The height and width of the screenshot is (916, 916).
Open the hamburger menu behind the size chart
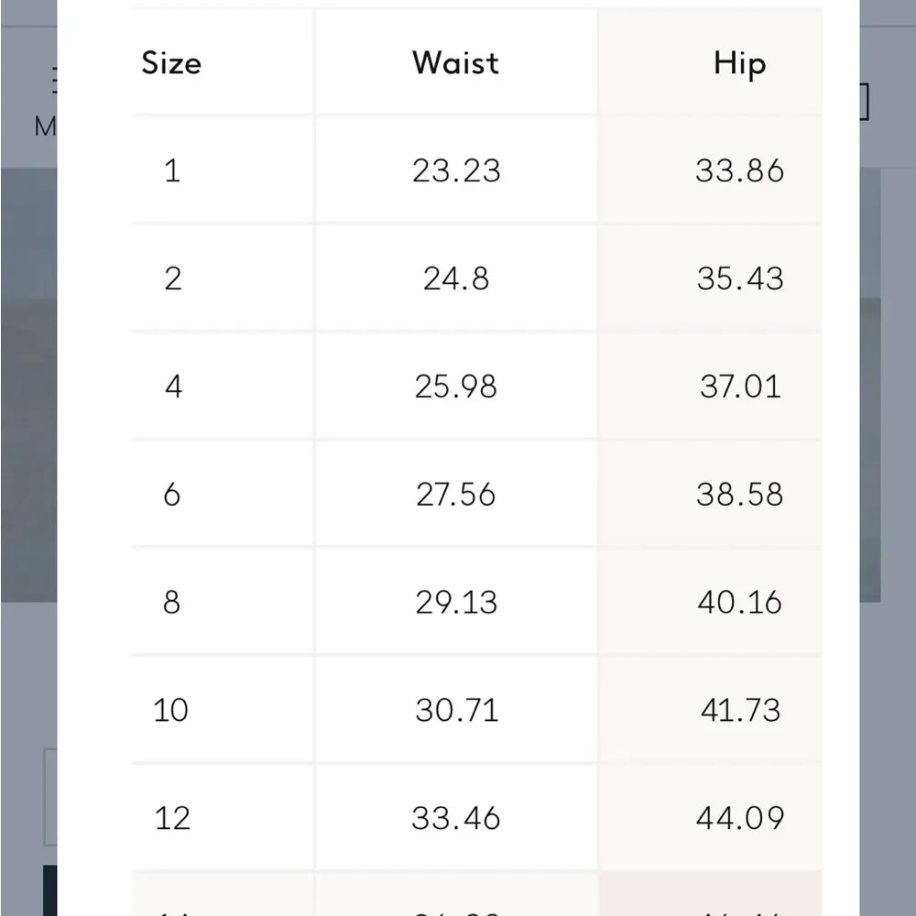pyautogui.click(x=51, y=82)
